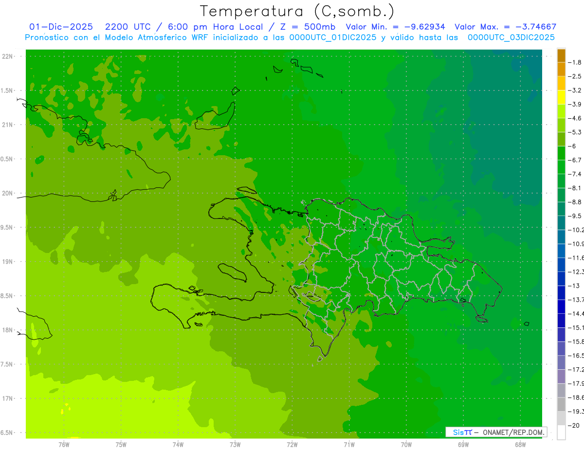Click the '75W' longitude label
The width and height of the screenshot is (584, 451).
coord(121,445)
